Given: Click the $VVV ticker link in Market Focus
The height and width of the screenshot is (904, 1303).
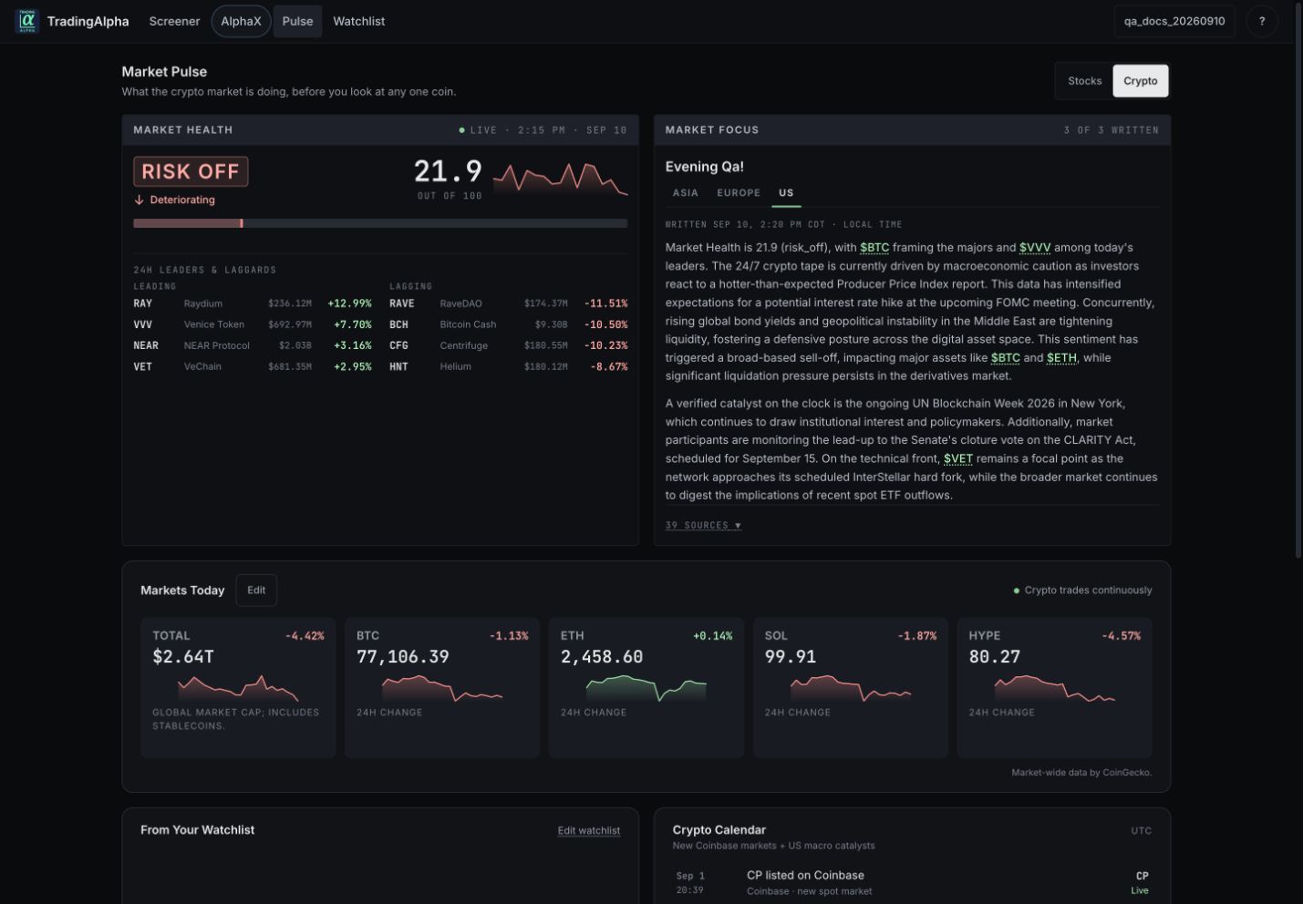Looking at the screenshot, I should click(x=1035, y=248).
